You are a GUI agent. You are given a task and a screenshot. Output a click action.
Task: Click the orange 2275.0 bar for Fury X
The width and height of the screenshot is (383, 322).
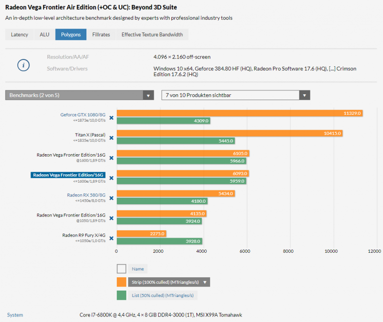coord(141,234)
